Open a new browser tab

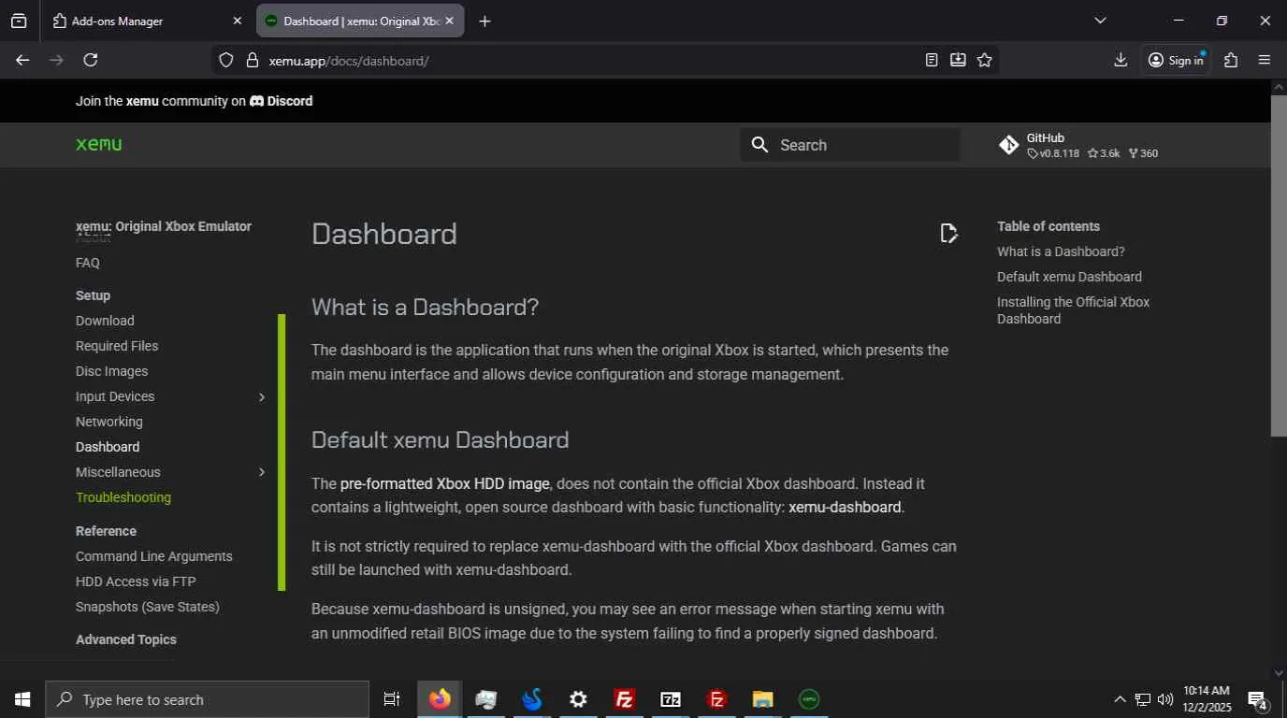point(484,21)
